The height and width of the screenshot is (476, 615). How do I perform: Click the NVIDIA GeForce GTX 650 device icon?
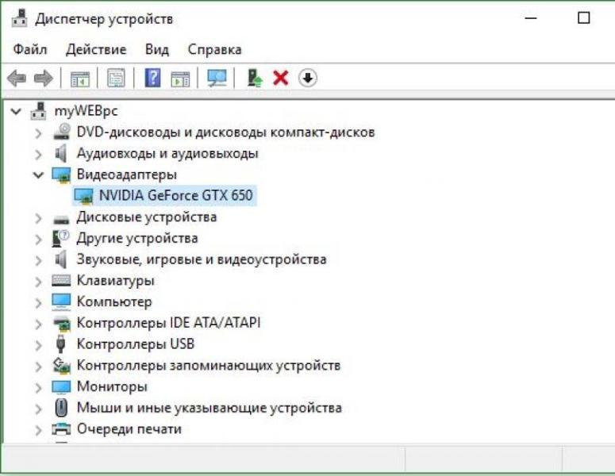point(84,196)
